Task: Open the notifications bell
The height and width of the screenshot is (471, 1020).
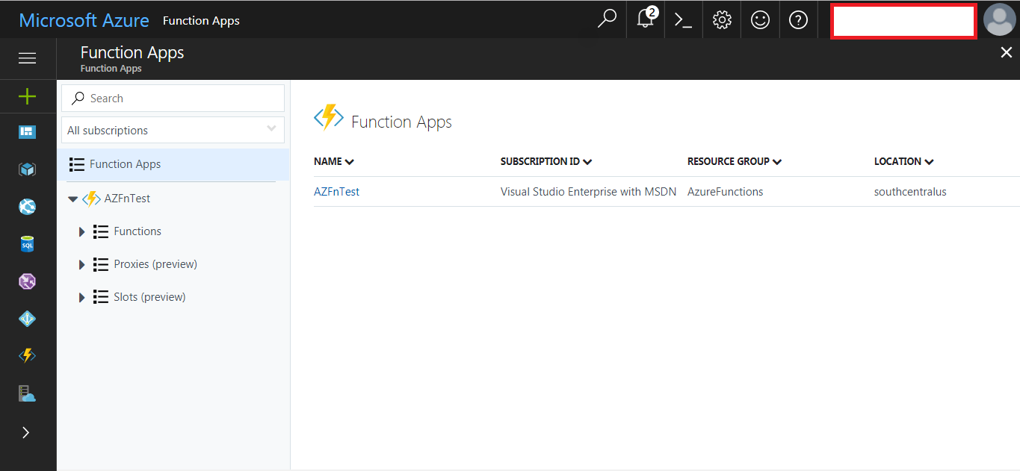Action: [646, 19]
